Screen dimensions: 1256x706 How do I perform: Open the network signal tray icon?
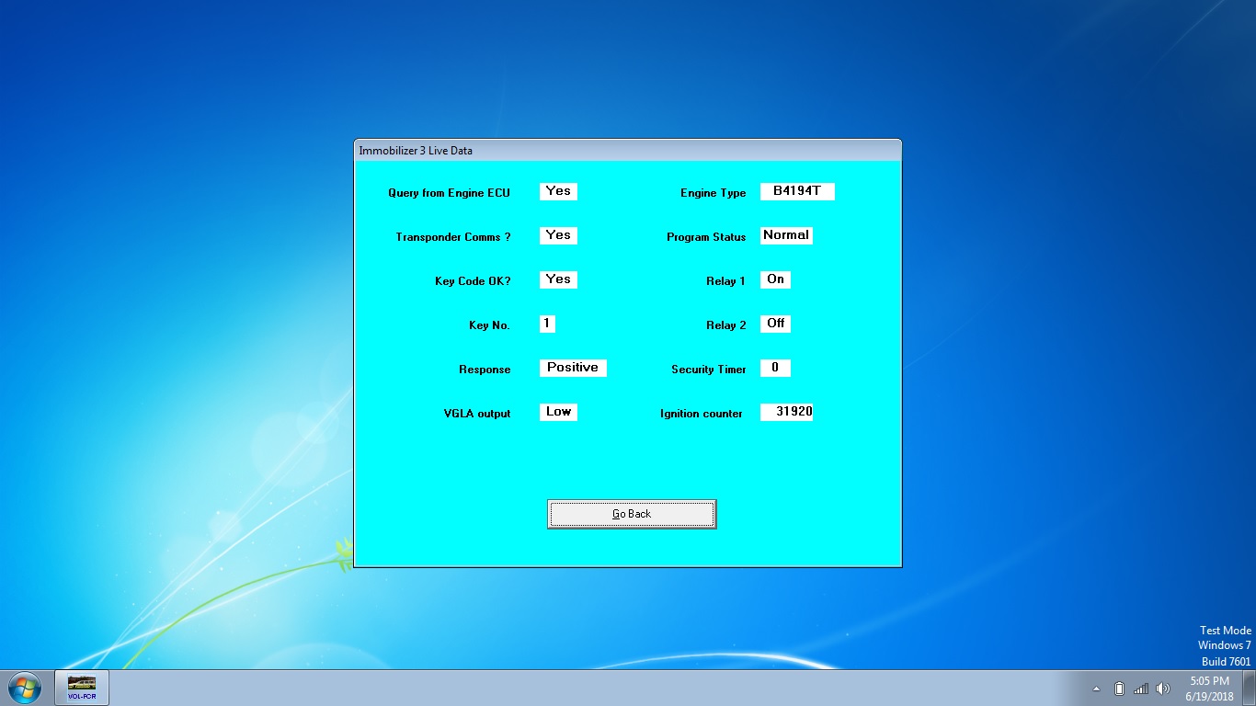click(x=1141, y=689)
